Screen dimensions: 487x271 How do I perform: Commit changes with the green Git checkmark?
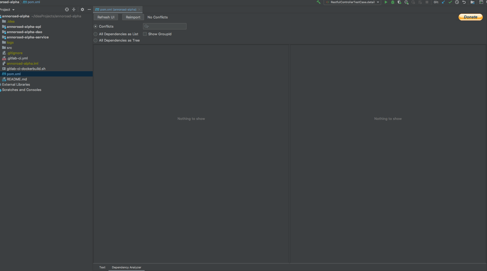click(450, 2)
